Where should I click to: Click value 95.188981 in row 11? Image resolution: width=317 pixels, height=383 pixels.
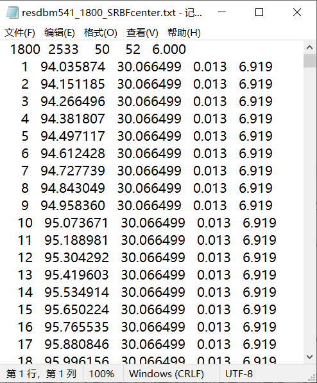point(76,240)
